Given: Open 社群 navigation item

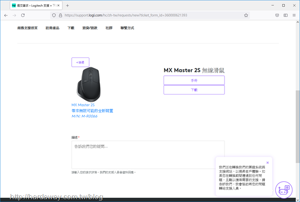Looking at the screenshot, I should [x=109, y=28].
